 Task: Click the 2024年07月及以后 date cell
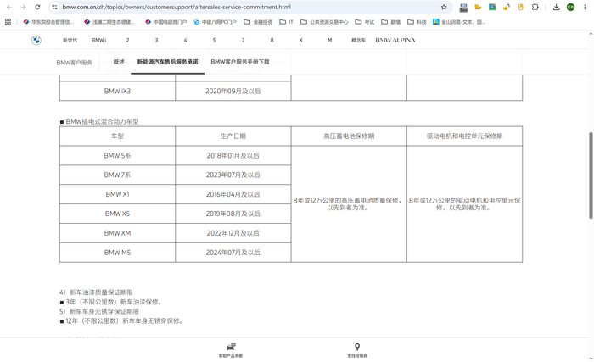(233, 252)
